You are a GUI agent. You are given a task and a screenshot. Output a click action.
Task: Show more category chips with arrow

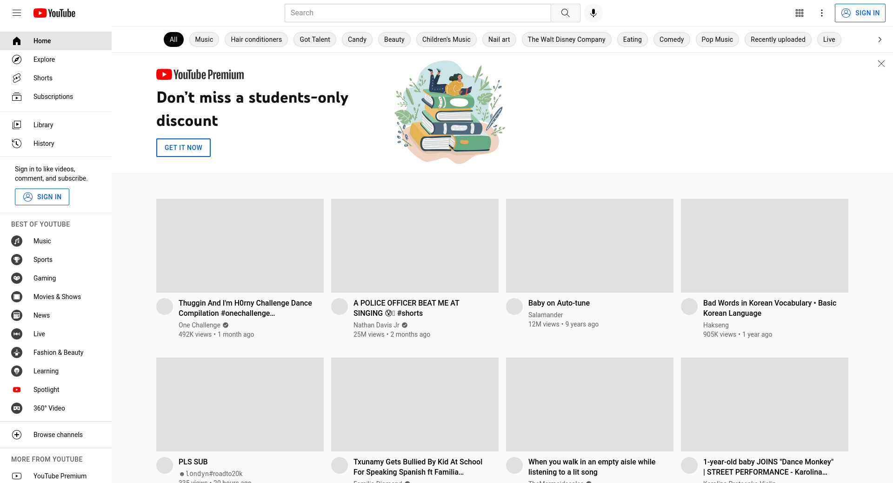click(880, 39)
